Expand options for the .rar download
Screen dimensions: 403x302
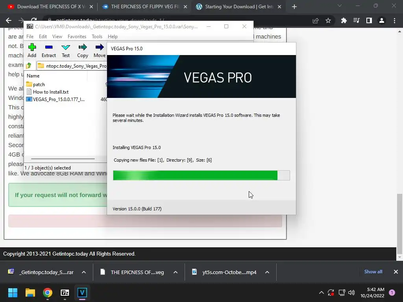(x=84, y=272)
